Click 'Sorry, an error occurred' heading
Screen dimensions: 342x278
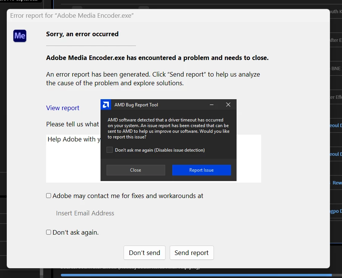pyautogui.click(x=82, y=34)
